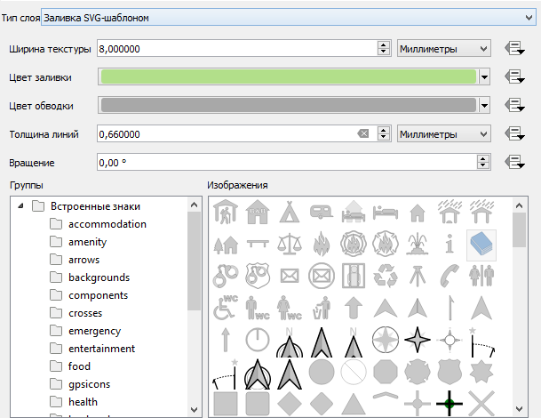The width and height of the screenshot is (541, 418).
Task: Choose the scales of justice symbol
Action: (x=289, y=244)
